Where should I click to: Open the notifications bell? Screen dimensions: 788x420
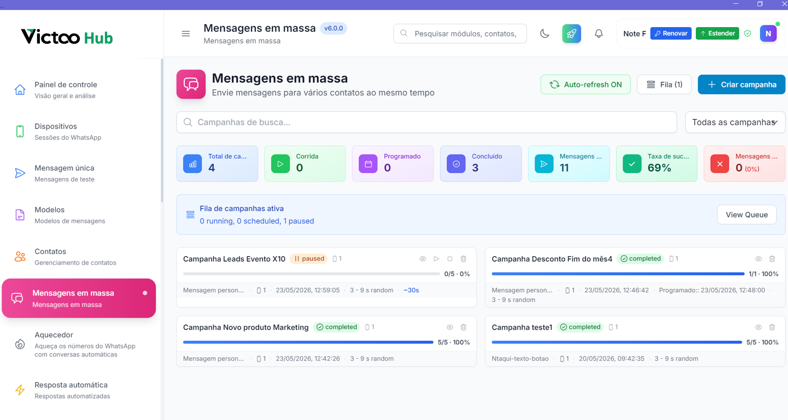(599, 34)
